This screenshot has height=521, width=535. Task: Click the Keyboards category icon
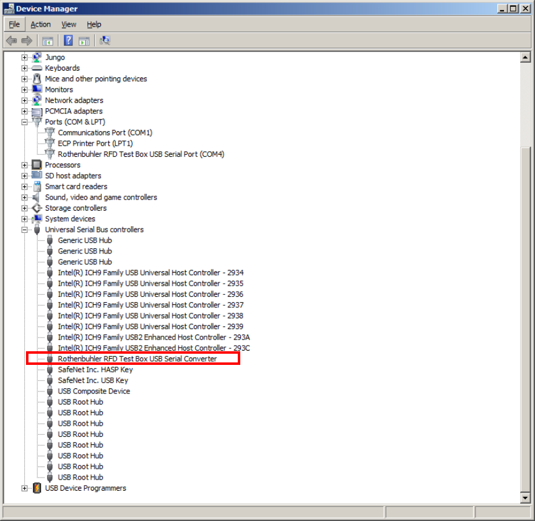(x=37, y=68)
